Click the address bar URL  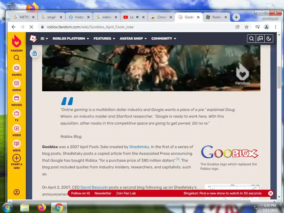pyautogui.click(x=90, y=27)
